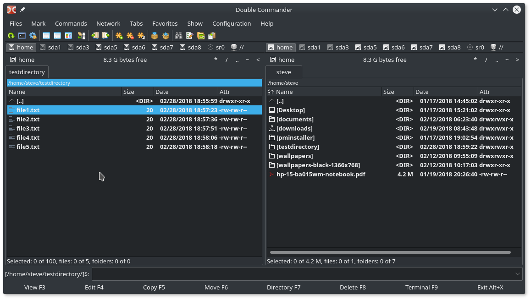Open command line history dropdown arrow
This screenshot has height=300, width=531.
click(517, 274)
